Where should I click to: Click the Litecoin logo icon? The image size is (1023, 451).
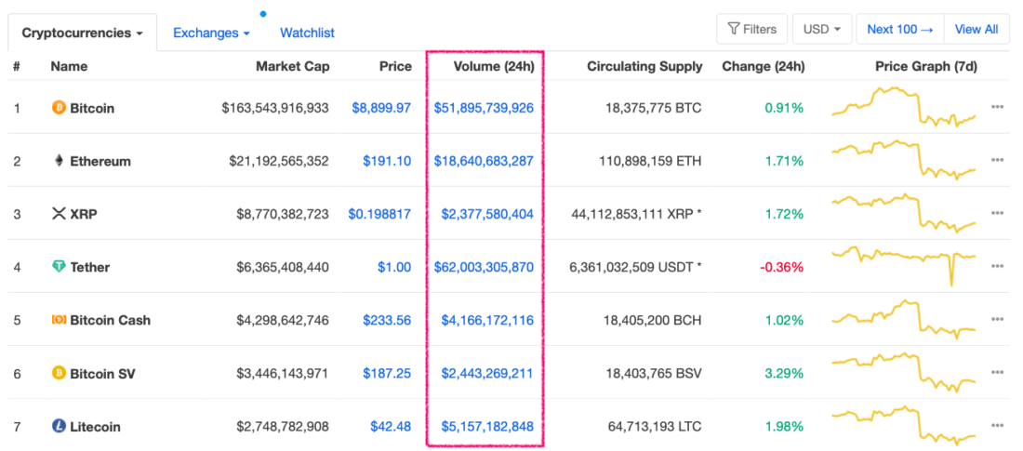59,427
